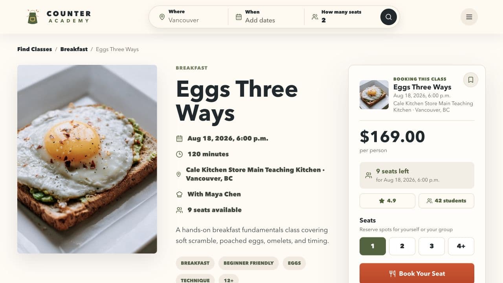Viewport: 503px width, 283px height.
Task: Click the clock icon next to 120 minutes
Action: click(x=179, y=154)
